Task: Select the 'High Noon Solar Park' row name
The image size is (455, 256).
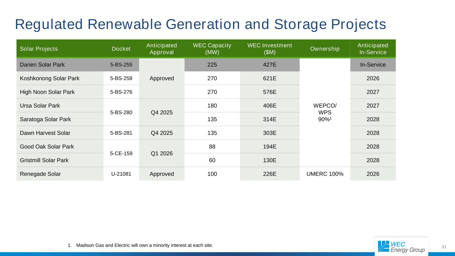Action: point(47,92)
